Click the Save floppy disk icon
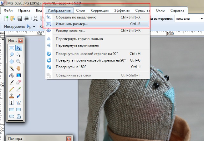Viewport: 204px width, 141px height. coord(20,19)
